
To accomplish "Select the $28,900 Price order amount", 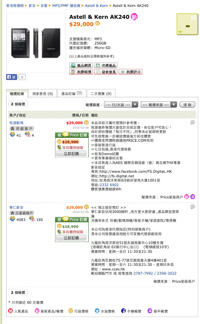I will (70, 142).
